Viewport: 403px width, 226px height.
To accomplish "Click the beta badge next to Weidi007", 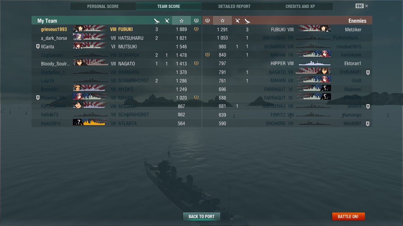I will click(x=368, y=124).
